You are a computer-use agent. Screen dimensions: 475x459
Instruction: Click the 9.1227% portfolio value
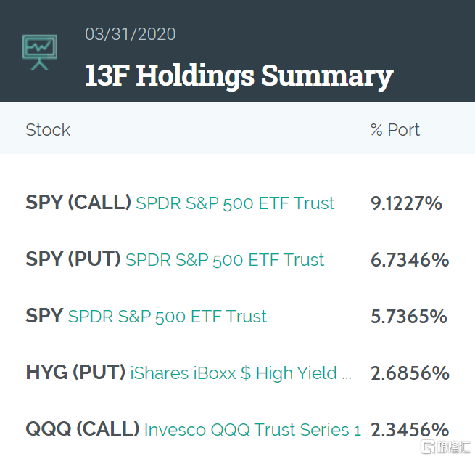[406, 203]
